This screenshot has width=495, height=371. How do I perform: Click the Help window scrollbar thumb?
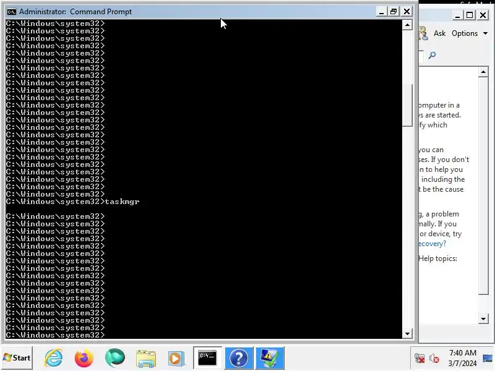[483, 186]
